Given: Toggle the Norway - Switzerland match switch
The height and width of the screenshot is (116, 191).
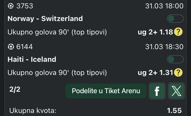Looking at the screenshot, I should (175, 19).
